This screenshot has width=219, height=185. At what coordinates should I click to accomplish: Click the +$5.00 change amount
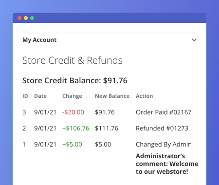72,144
